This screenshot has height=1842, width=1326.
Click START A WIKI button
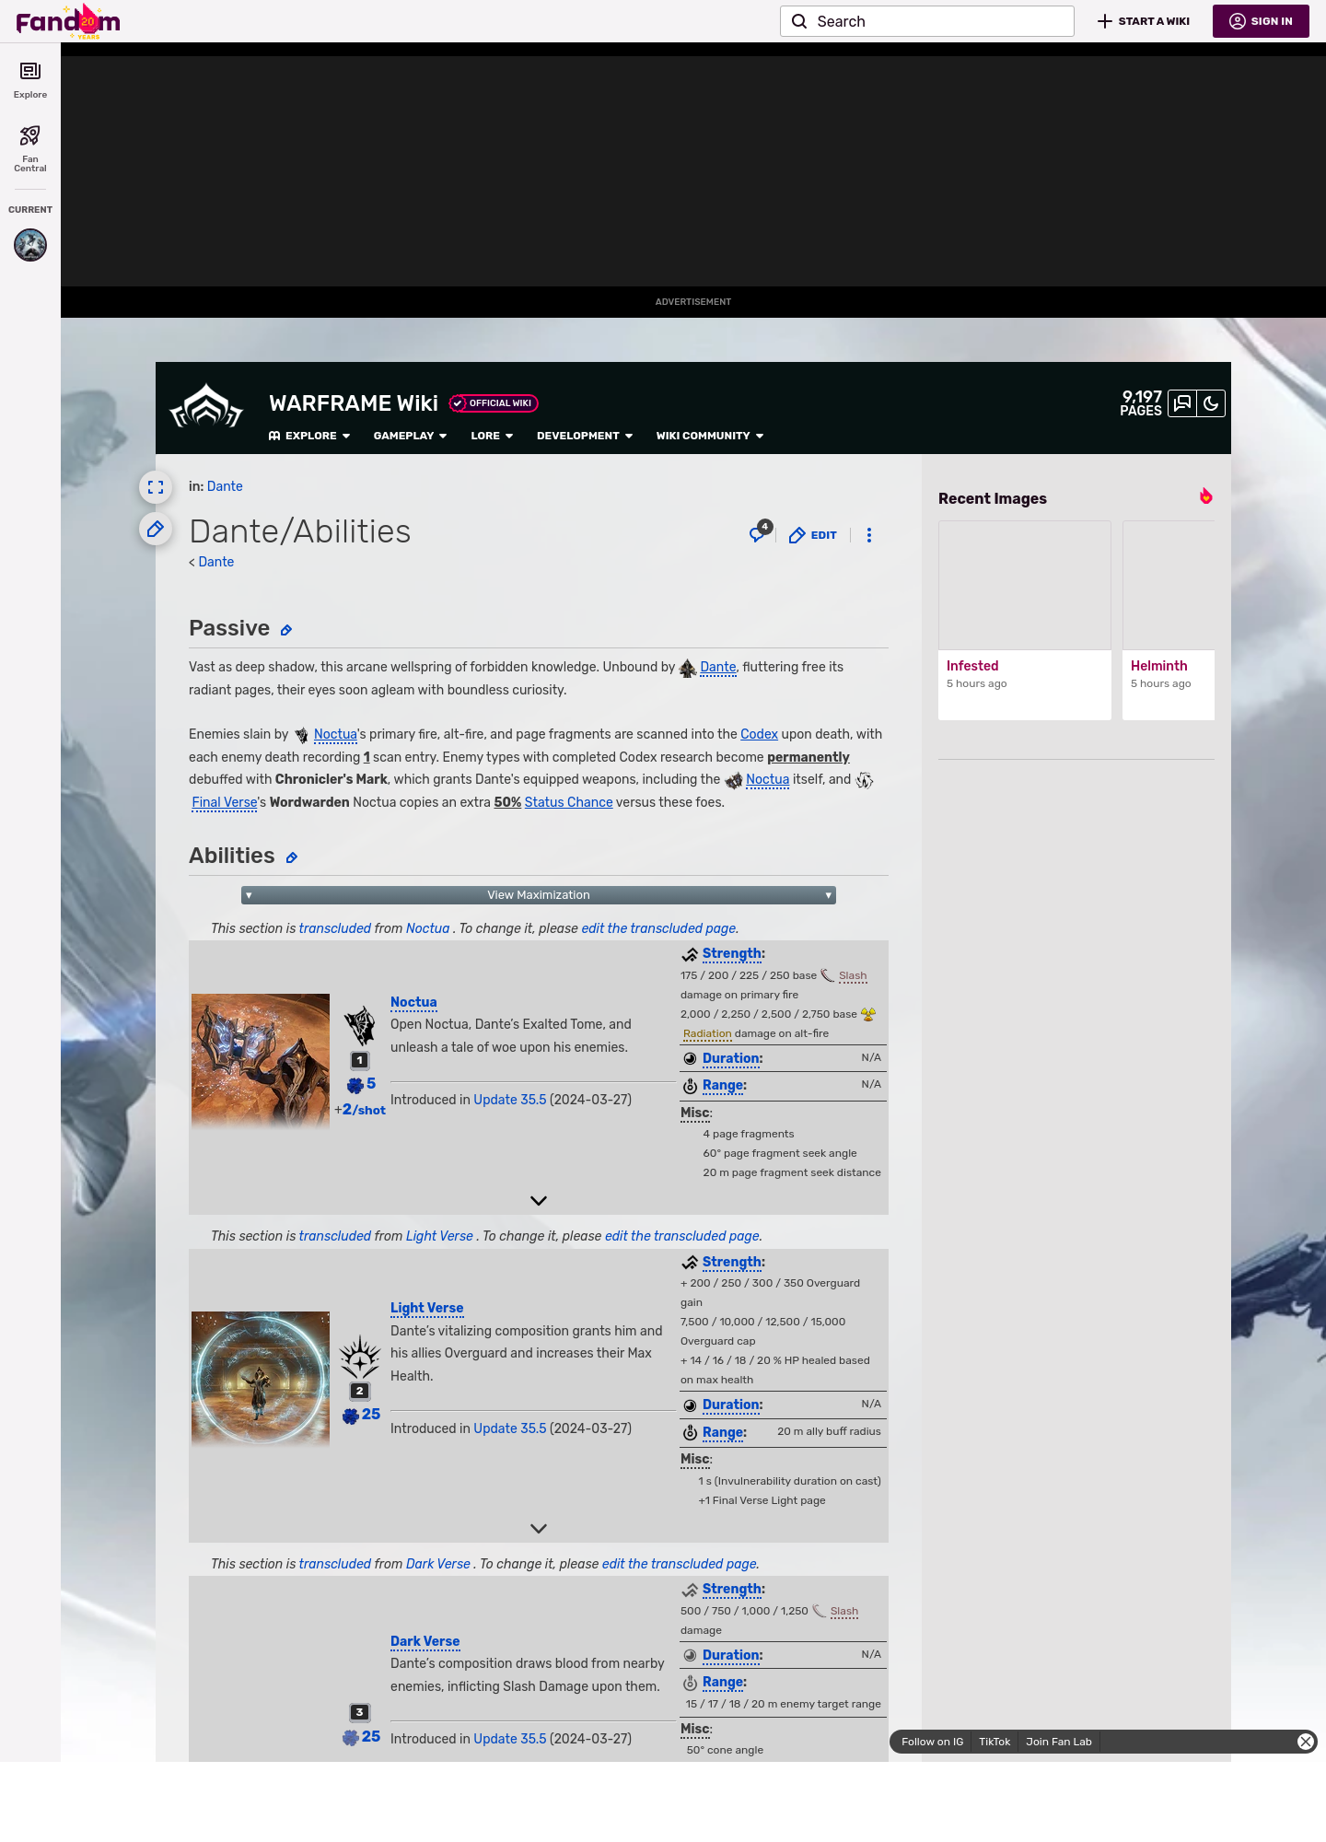point(1144,21)
